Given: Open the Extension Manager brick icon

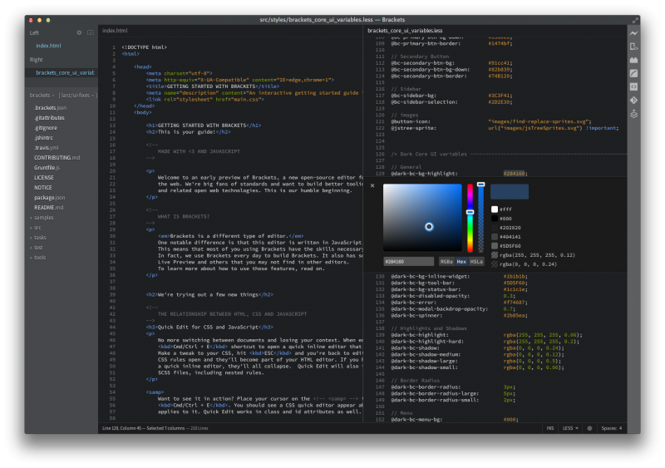Looking at the screenshot, I should click(x=633, y=60).
